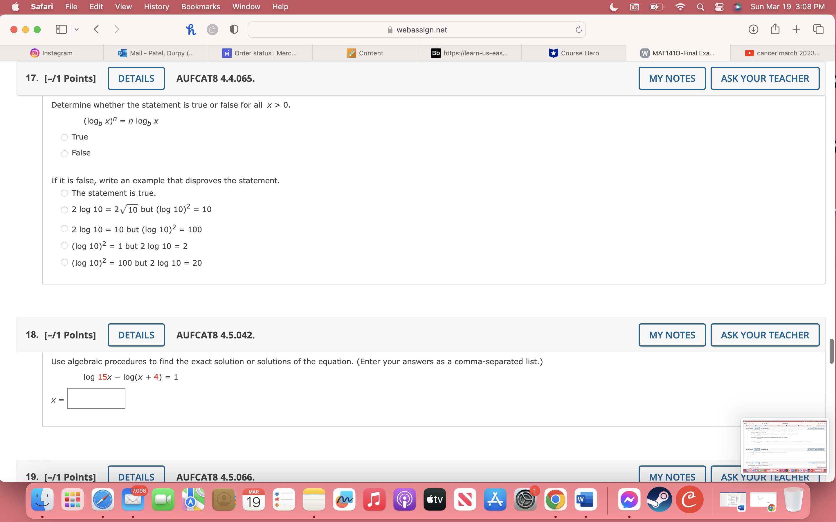Launch Microsoft Word from the Dock

[586, 499]
